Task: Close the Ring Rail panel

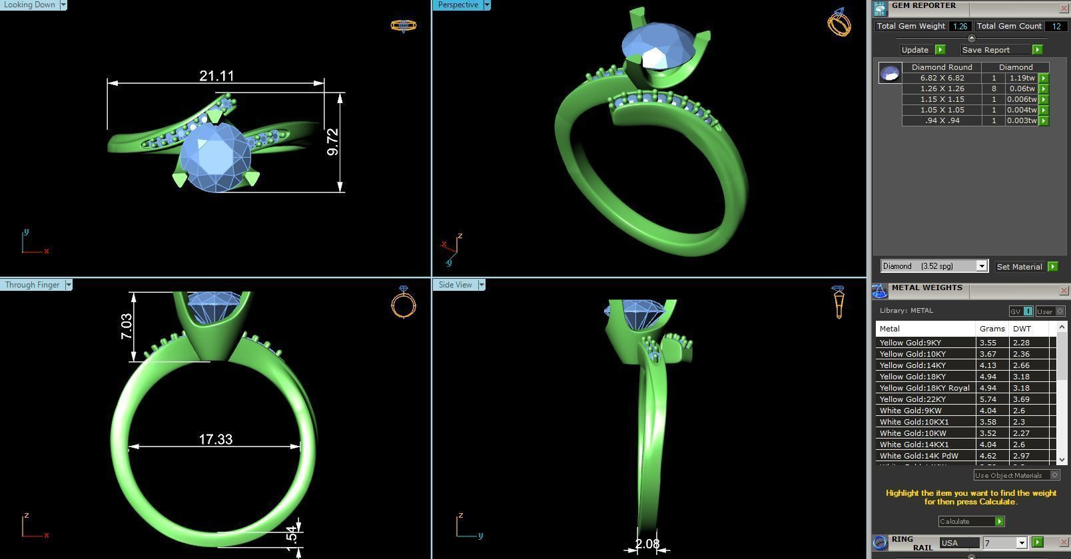Action: tap(1064, 542)
